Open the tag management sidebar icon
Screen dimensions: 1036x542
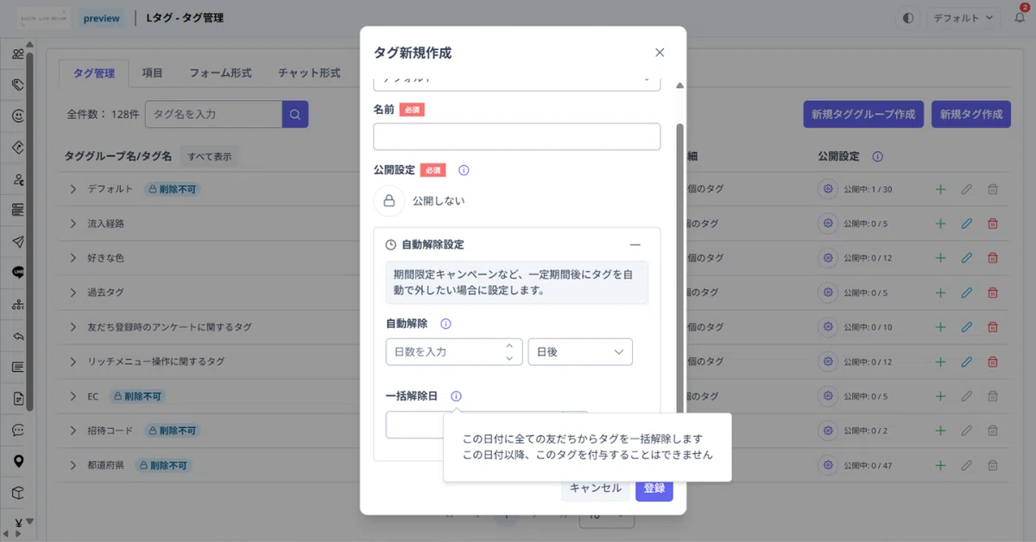(18, 85)
